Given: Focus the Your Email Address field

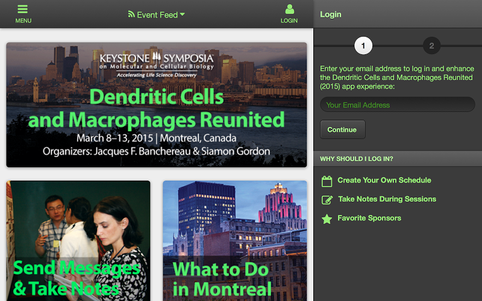Looking at the screenshot, I should (398, 105).
